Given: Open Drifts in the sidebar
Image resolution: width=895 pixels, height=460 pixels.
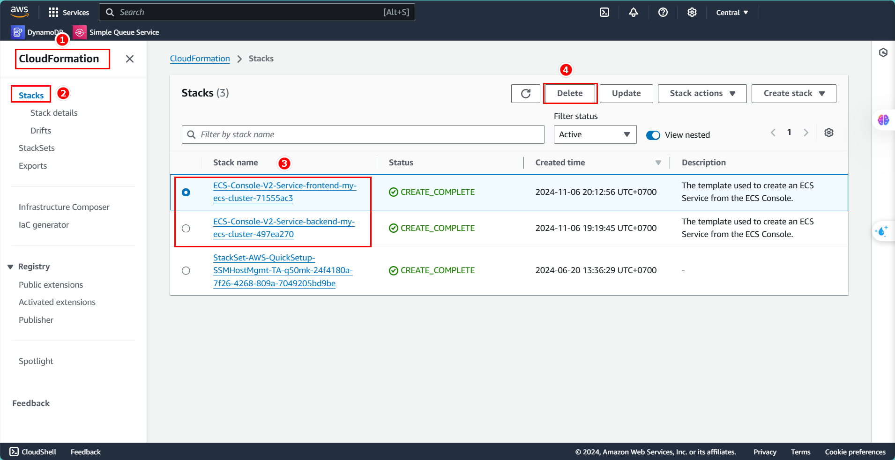Looking at the screenshot, I should (x=41, y=131).
